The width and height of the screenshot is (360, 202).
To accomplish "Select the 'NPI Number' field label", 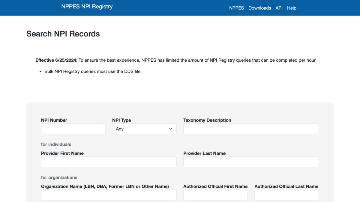I will [54, 120].
